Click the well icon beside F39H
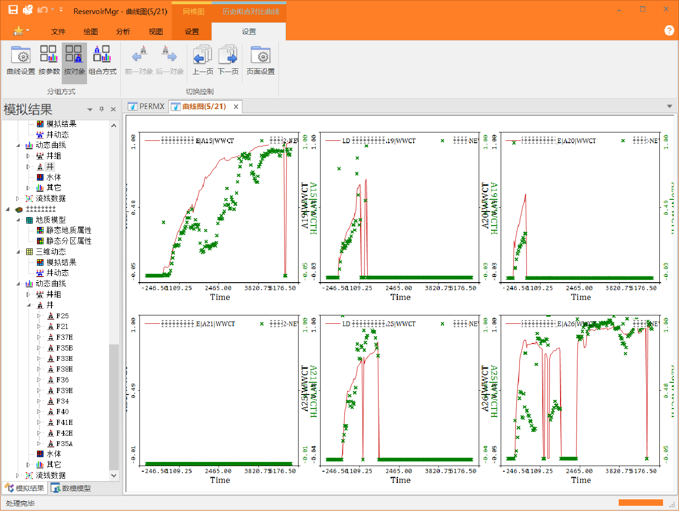Screen dimensions: 679x511 (51, 391)
